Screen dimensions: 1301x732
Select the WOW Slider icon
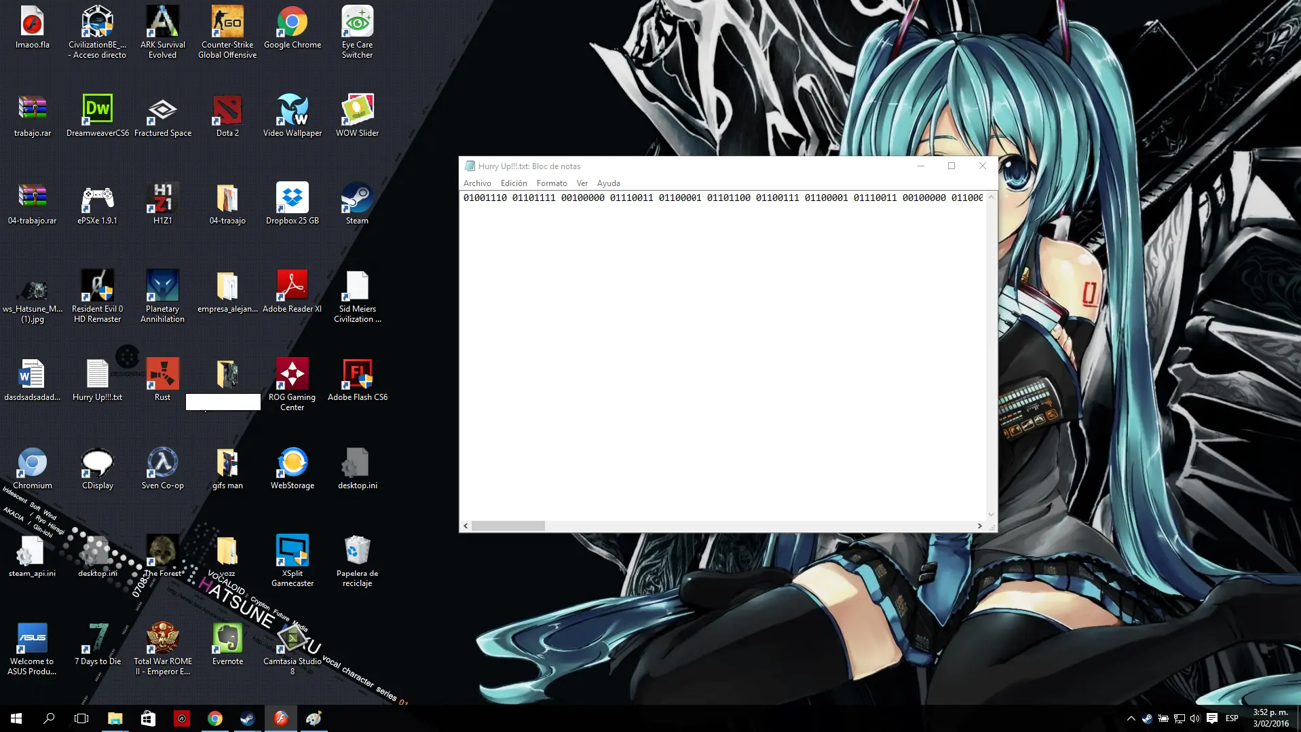point(358,116)
